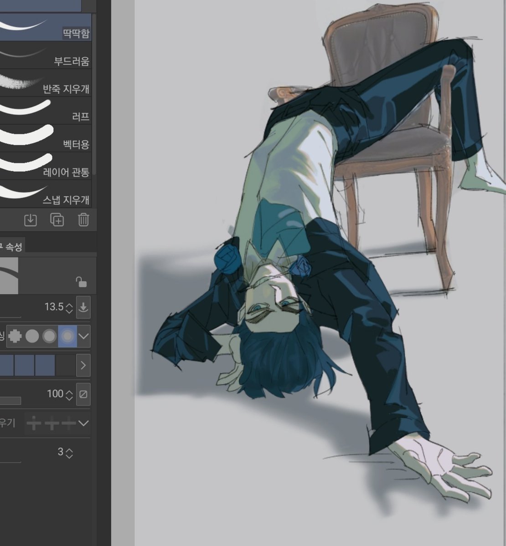Select the 벡터용 eraser sub tool
This screenshot has height=546, width=506.
(x=45, y=138)
